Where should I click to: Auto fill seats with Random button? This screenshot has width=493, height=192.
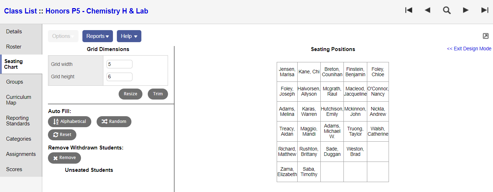pyautogui.click(x=114, y=122)
